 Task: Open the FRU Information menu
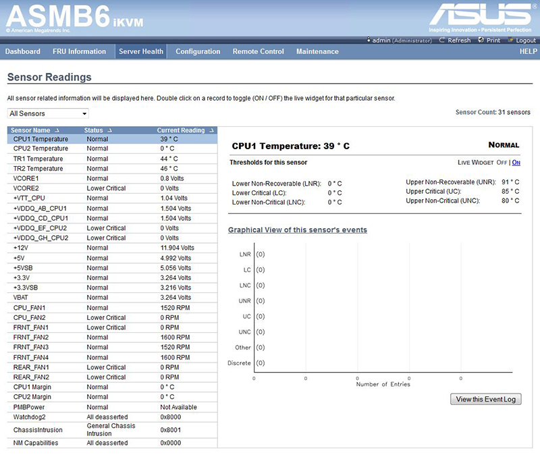[x=79, y=51]
